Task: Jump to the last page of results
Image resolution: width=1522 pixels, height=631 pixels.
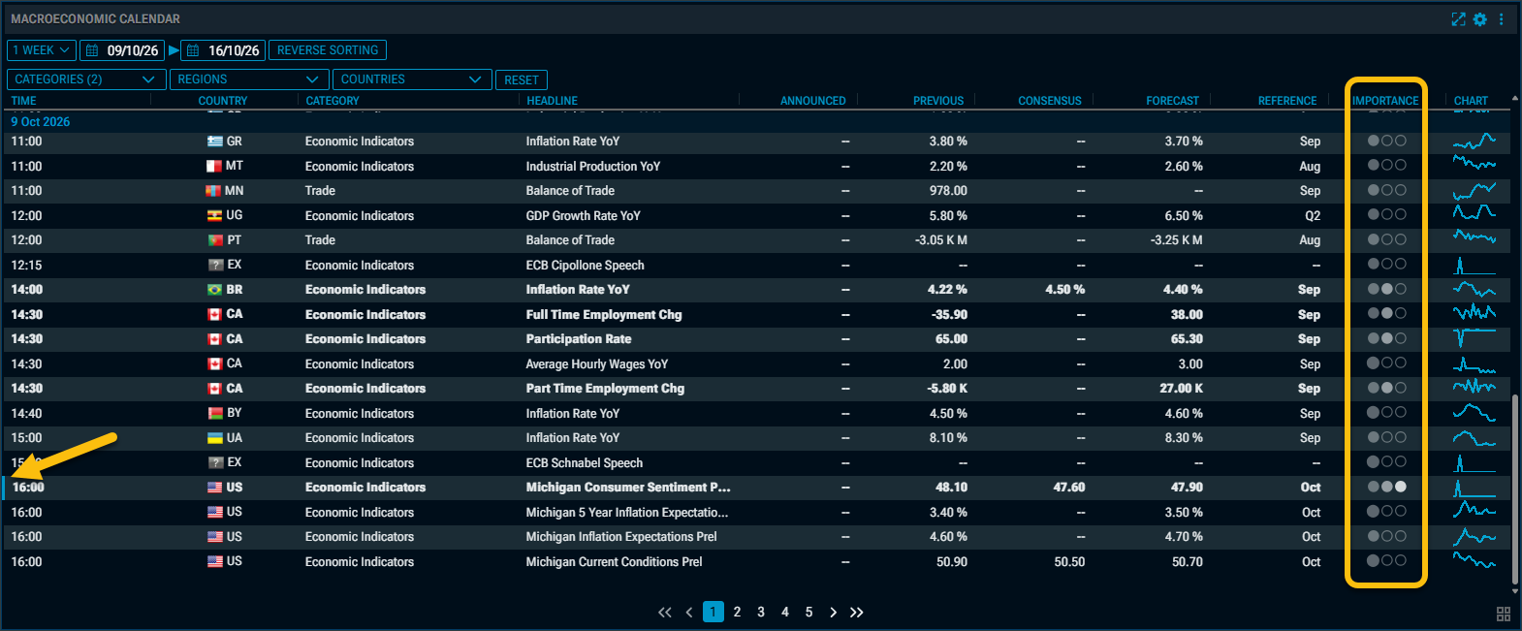Action: (x=857, y=613)
